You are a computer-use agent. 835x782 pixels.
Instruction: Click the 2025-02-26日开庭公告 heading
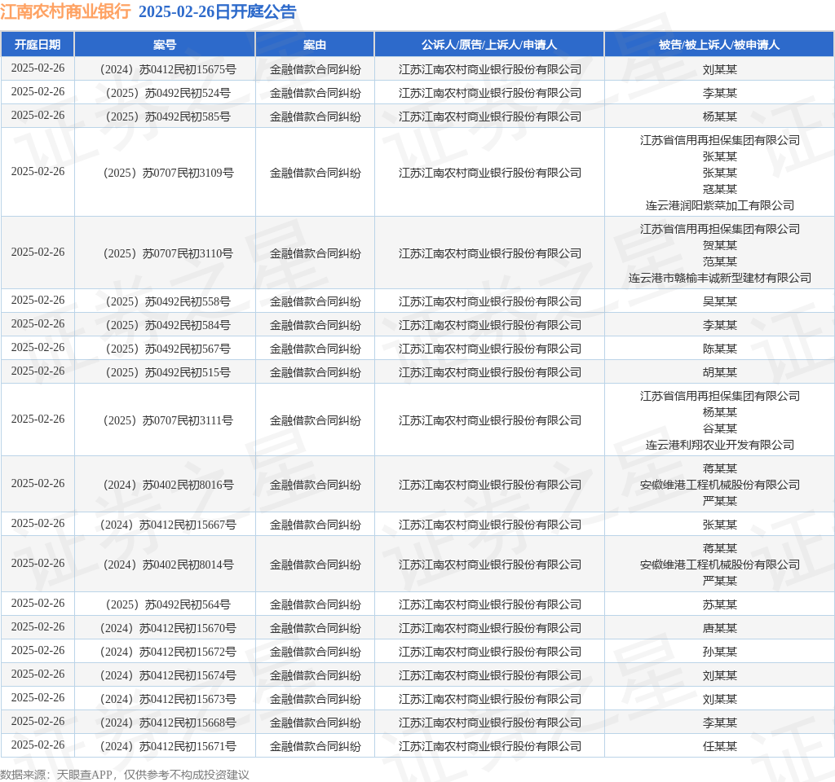pyautogui.click(x=218, y=12)
